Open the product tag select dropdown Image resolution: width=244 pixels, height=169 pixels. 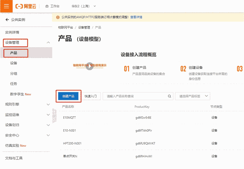click(192, 96)
